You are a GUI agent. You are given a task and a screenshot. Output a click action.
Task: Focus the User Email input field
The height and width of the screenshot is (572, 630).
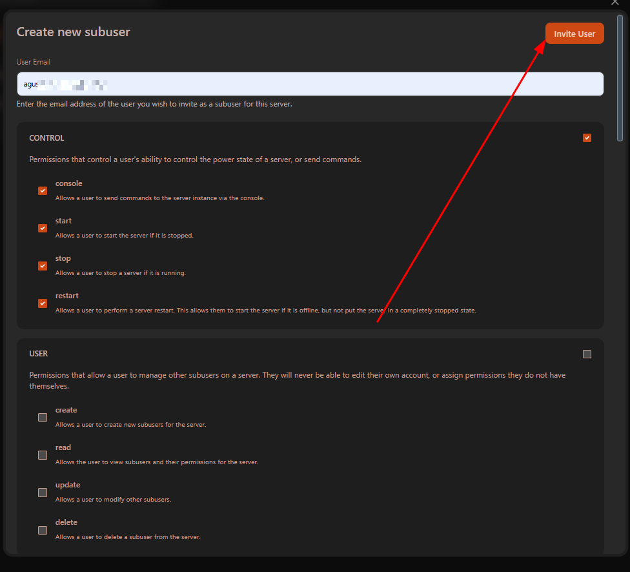[x=310, y=84]
